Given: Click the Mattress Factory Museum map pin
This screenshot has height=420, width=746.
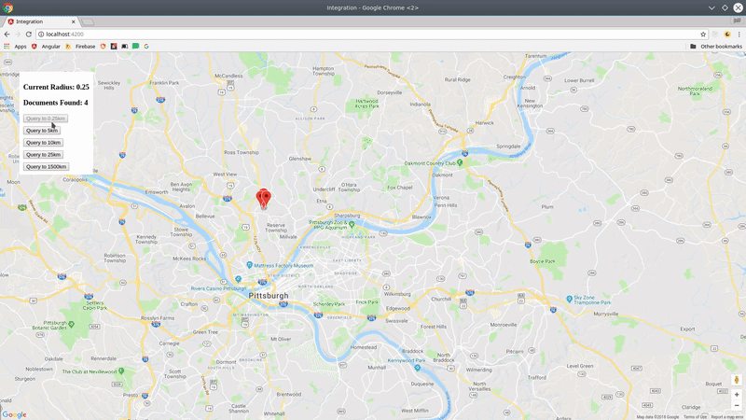Looking at the screenshot, I should click(249, 265).
